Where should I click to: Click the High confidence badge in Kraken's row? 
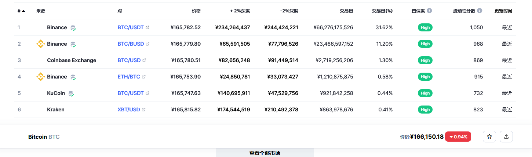[425, 110]
